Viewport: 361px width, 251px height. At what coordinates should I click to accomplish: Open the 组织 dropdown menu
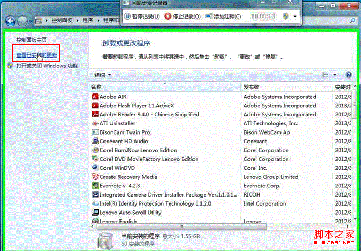click(103, 75)
